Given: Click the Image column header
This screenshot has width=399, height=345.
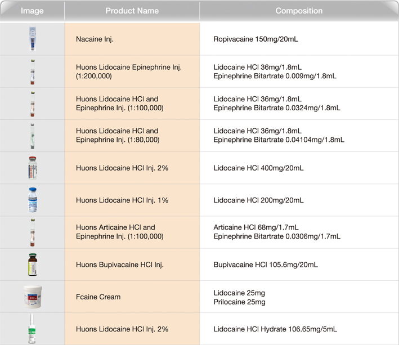Looking at the screenshot, I should (x=32, y=11).
